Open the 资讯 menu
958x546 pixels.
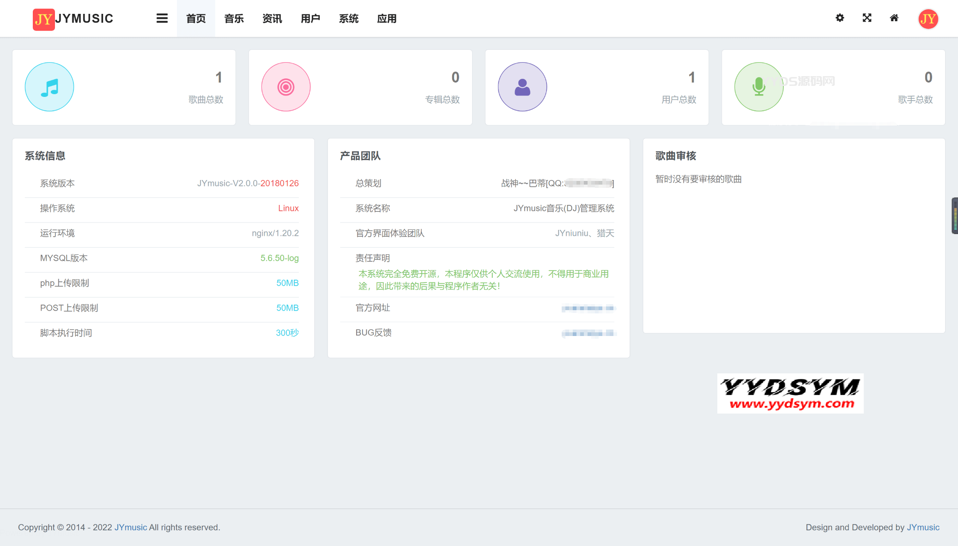[x=272, y=18]
